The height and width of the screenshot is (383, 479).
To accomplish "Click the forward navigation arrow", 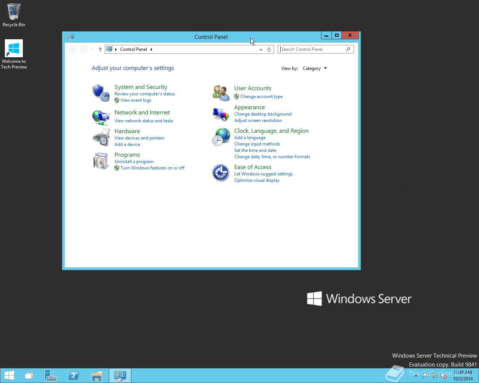I will (83, 49).
